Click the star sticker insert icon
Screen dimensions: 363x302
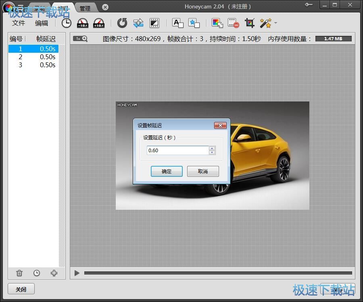click(x=194, y=23)
